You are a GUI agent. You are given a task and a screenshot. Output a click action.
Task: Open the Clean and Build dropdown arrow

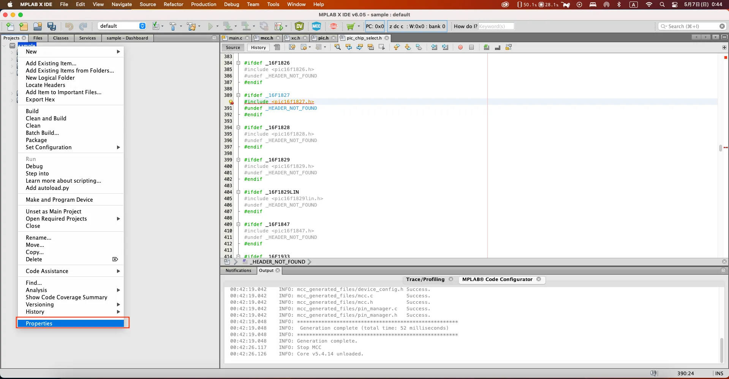199,26
